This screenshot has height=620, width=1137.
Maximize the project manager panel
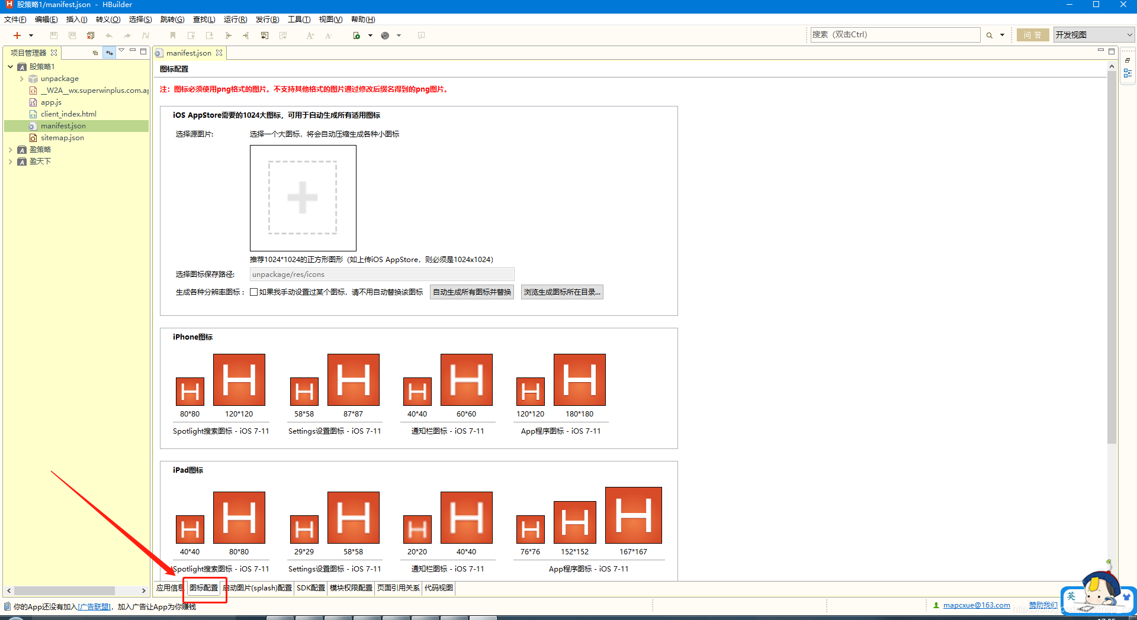pos(143,51)
